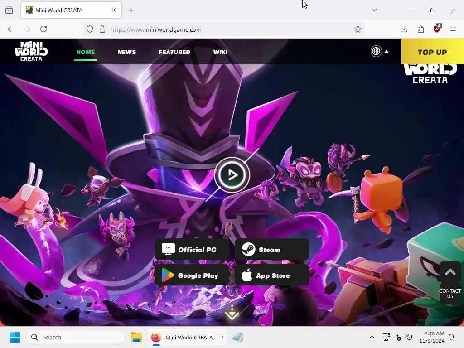Close the Mini World CREATA tab

click(x=114, y=10)
